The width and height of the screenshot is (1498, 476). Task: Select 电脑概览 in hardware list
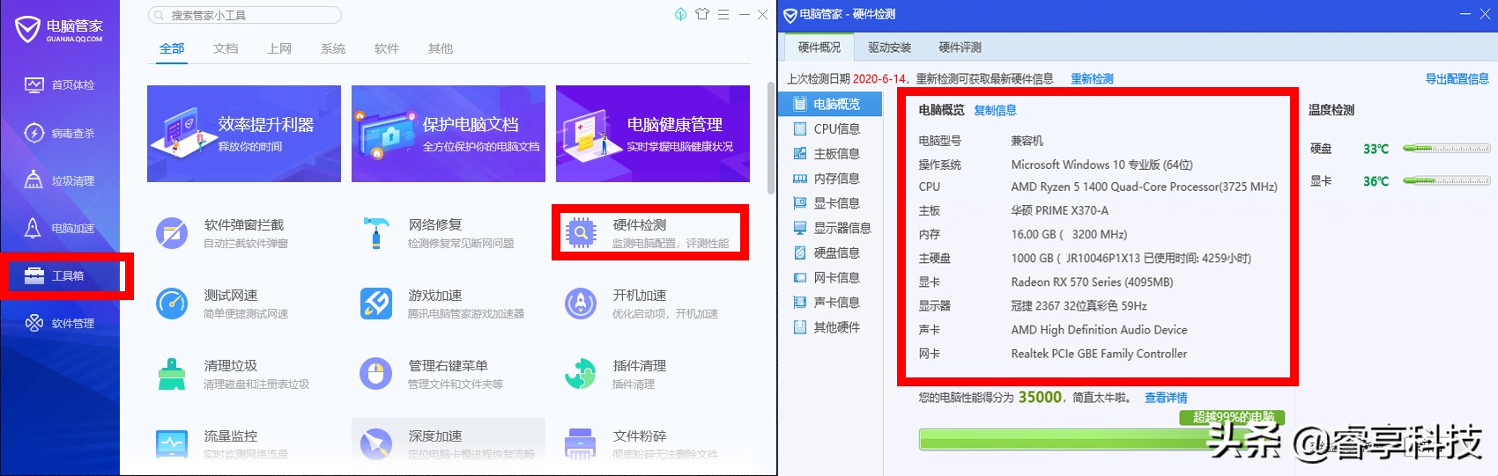click(830, 104)
